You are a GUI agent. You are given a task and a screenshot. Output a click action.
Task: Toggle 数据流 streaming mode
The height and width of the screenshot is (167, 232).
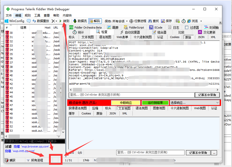click(x=80, y=21)
